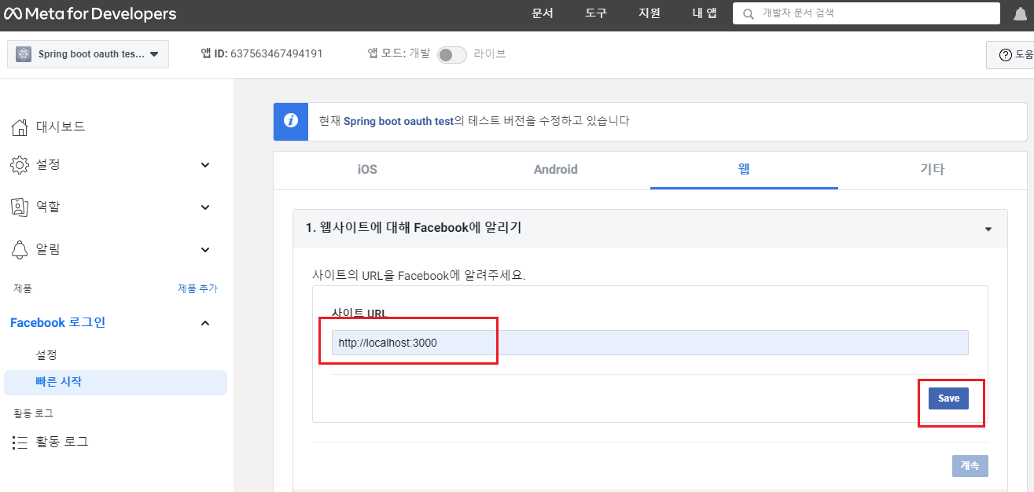This screenshot has height=492, width=1034.
Task: Open the 내 앱 top menu
Action: 704,13
